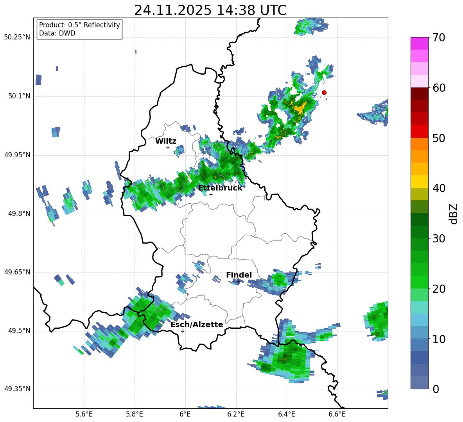The height and width of the screenshot is (422, 463).
Task: Click the 49.65°N latitude label
Action: tap(17, 272)
